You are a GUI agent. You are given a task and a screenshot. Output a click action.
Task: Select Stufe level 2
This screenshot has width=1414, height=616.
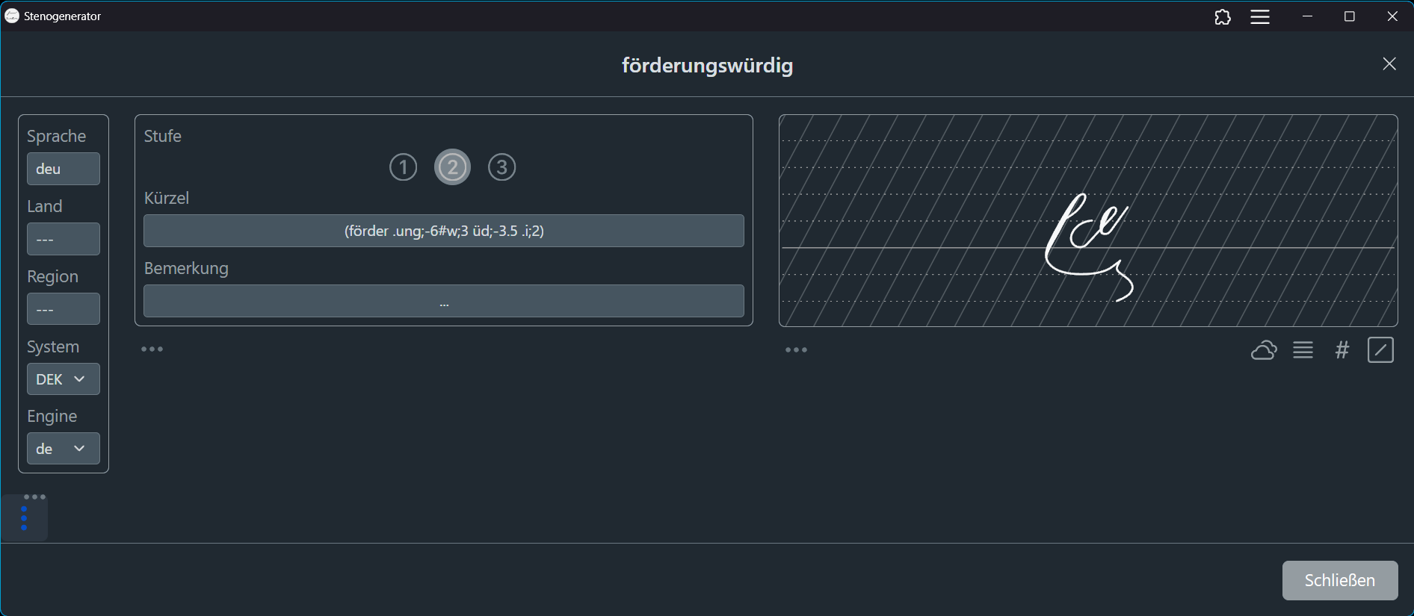pyautogui.click(x=452, y=167)
